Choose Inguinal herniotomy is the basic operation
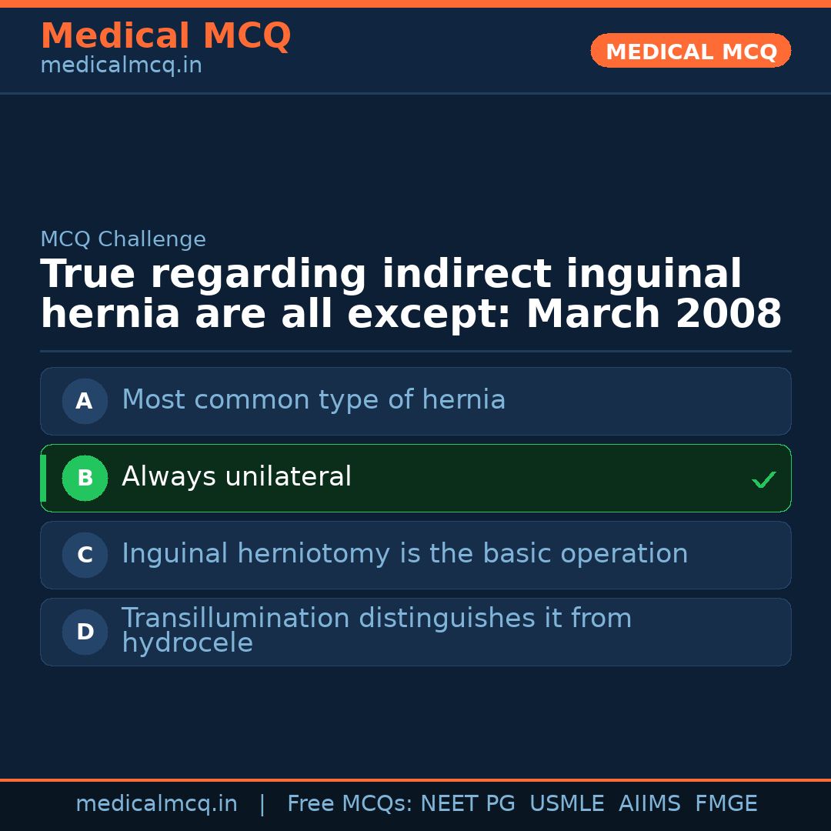The image size is (831, 831). (405, 554)
